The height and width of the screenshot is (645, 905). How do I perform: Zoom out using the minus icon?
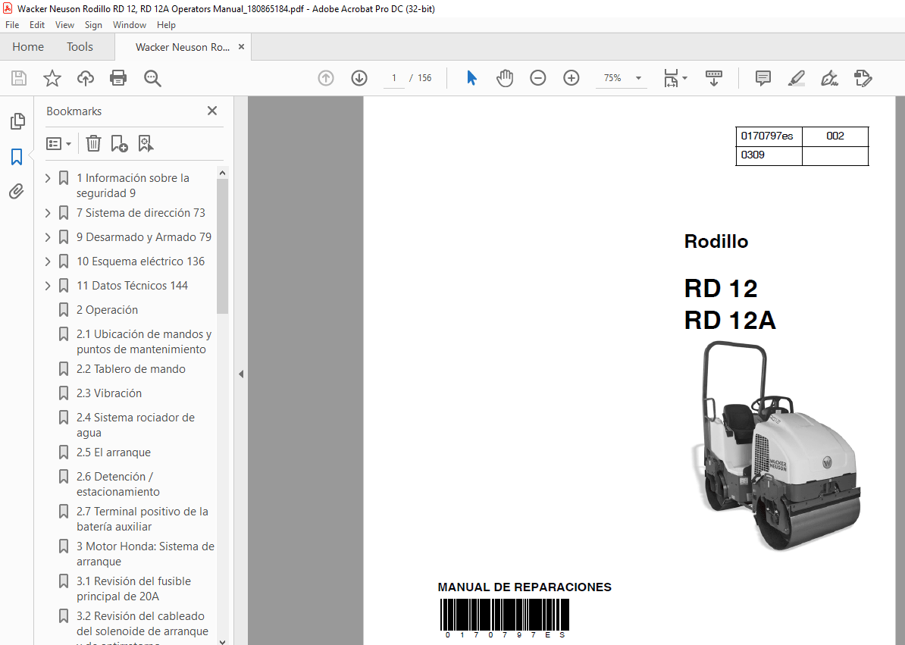537,77
